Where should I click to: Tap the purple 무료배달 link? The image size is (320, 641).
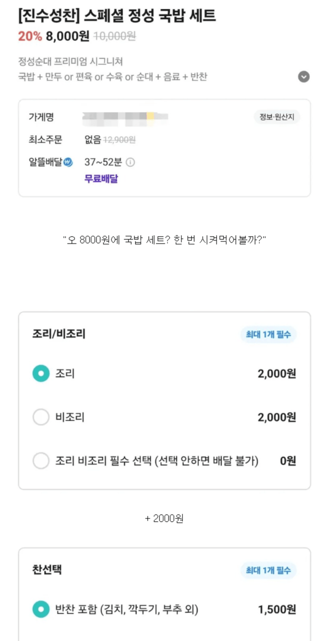tap(101, 178)
